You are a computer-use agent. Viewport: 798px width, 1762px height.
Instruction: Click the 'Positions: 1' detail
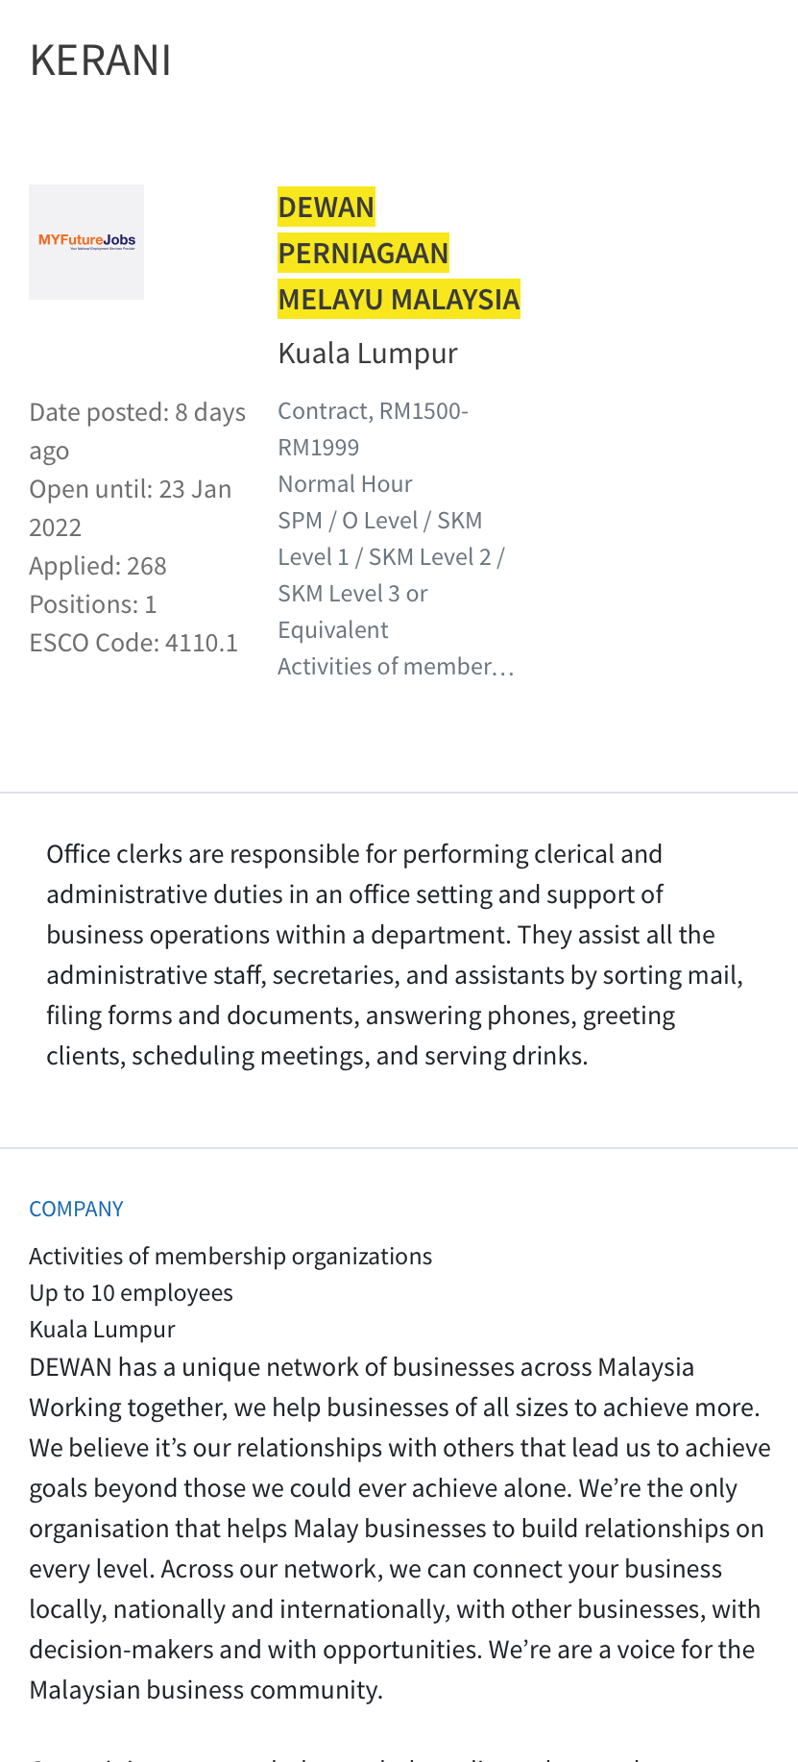(93, 603)
